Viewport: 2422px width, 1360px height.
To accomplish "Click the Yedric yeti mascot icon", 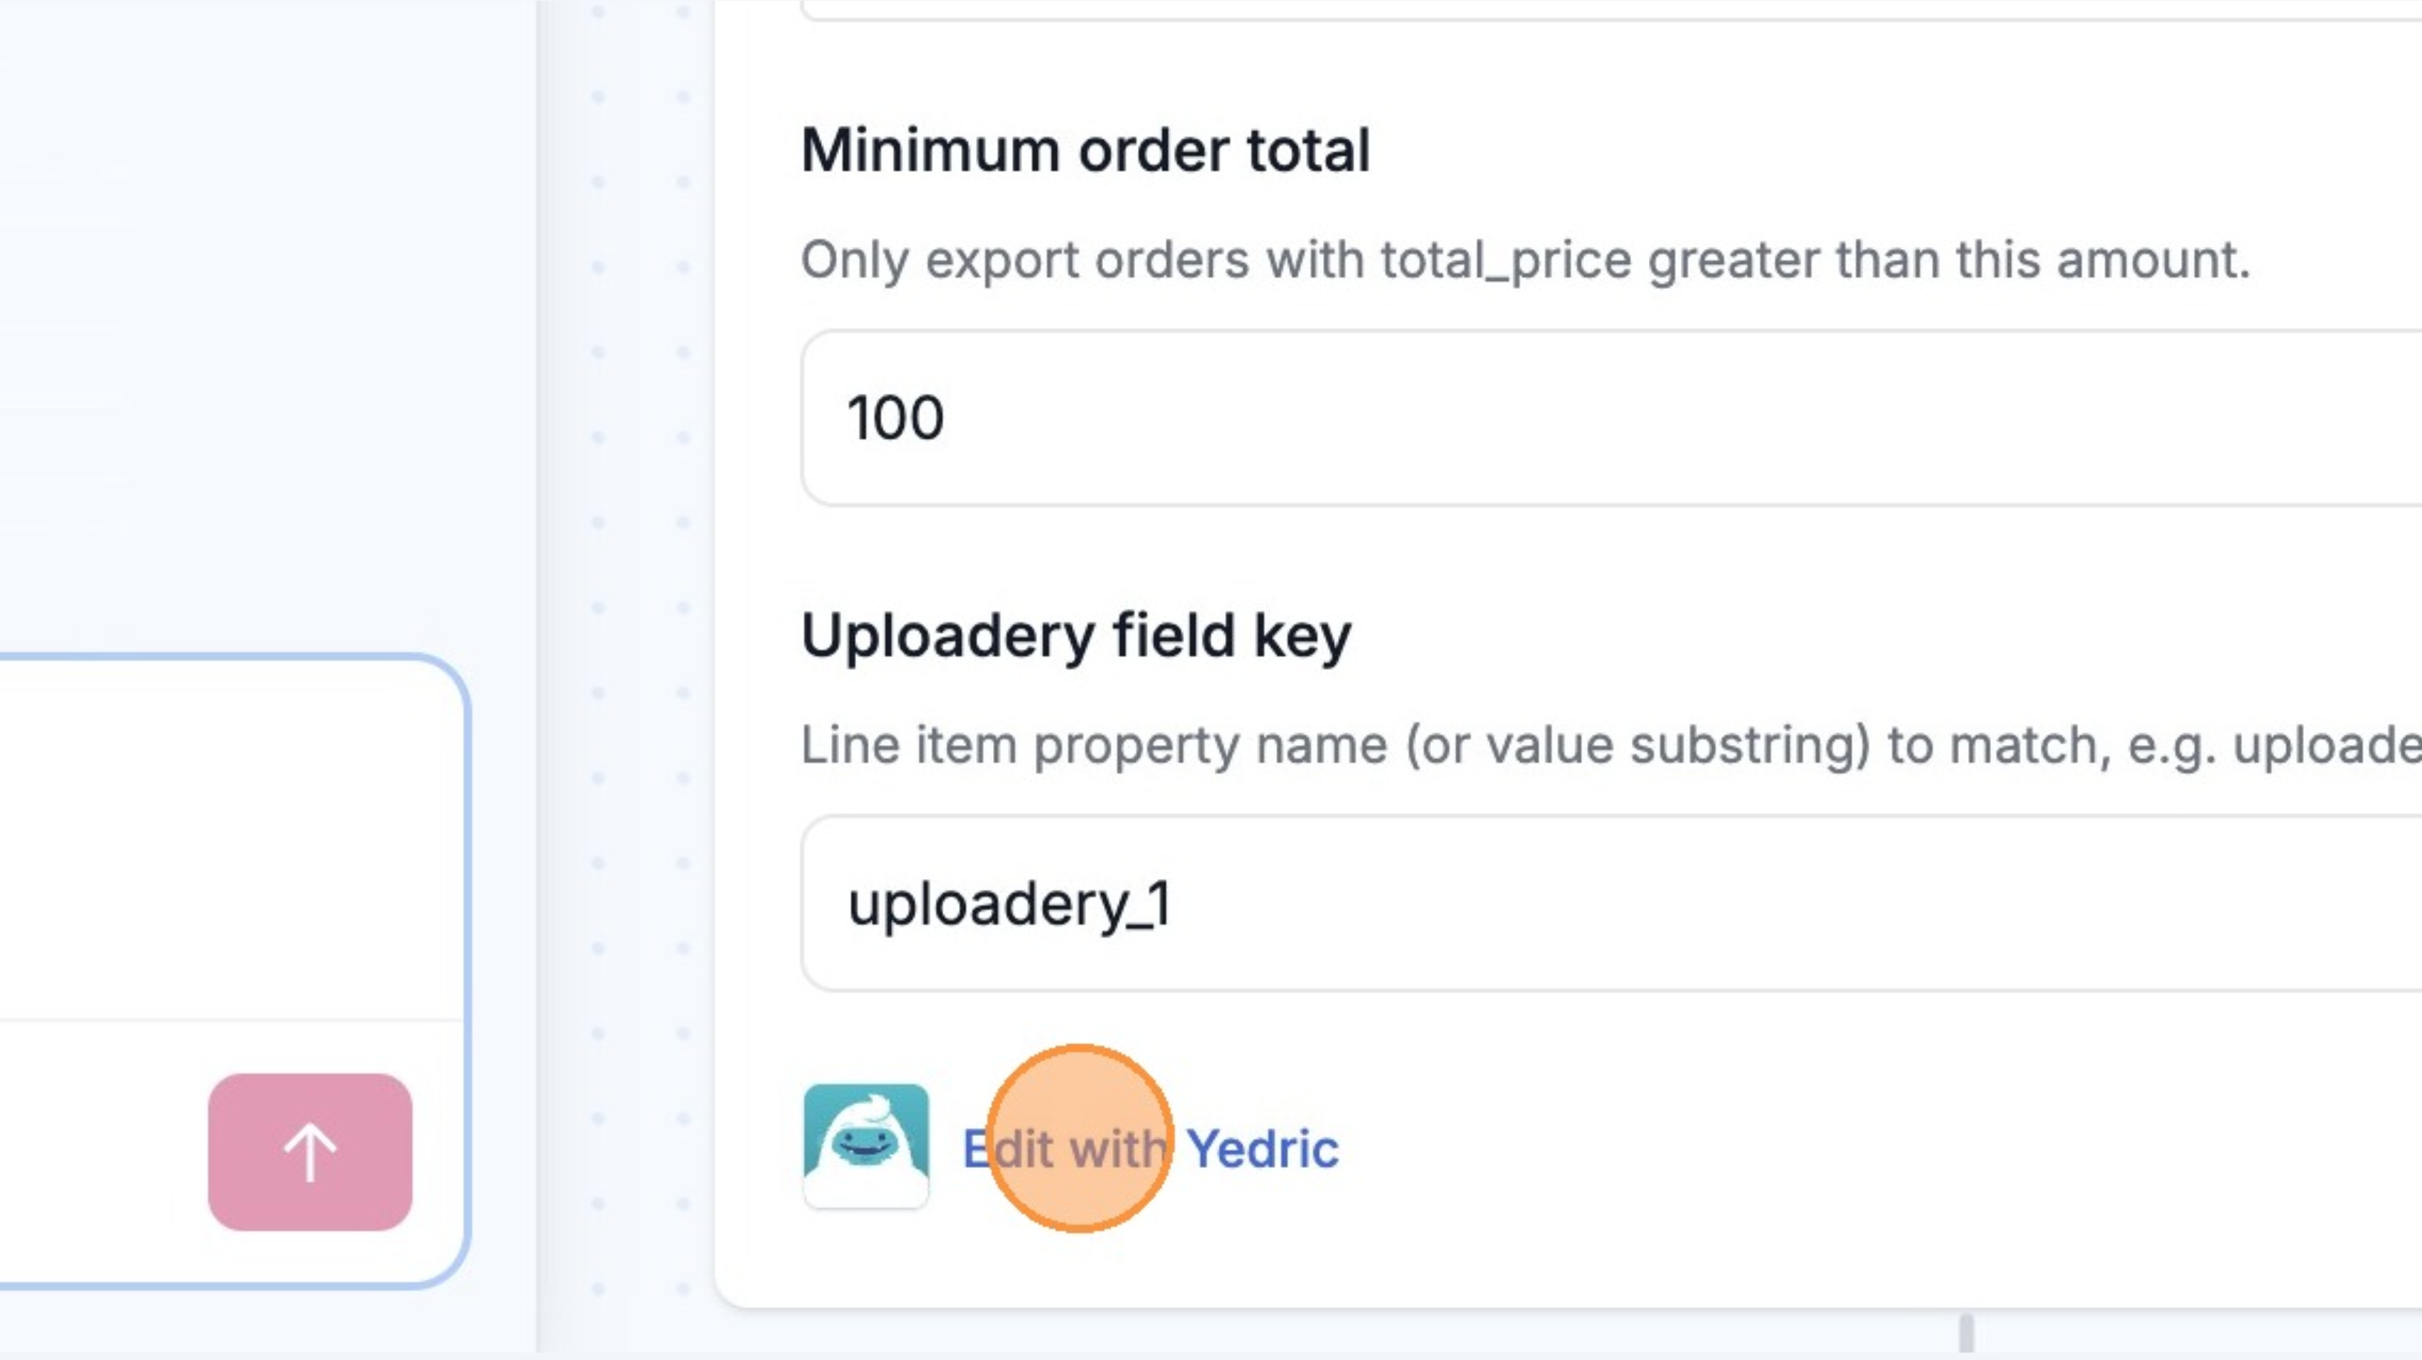I will click(x=866, y=1146).
